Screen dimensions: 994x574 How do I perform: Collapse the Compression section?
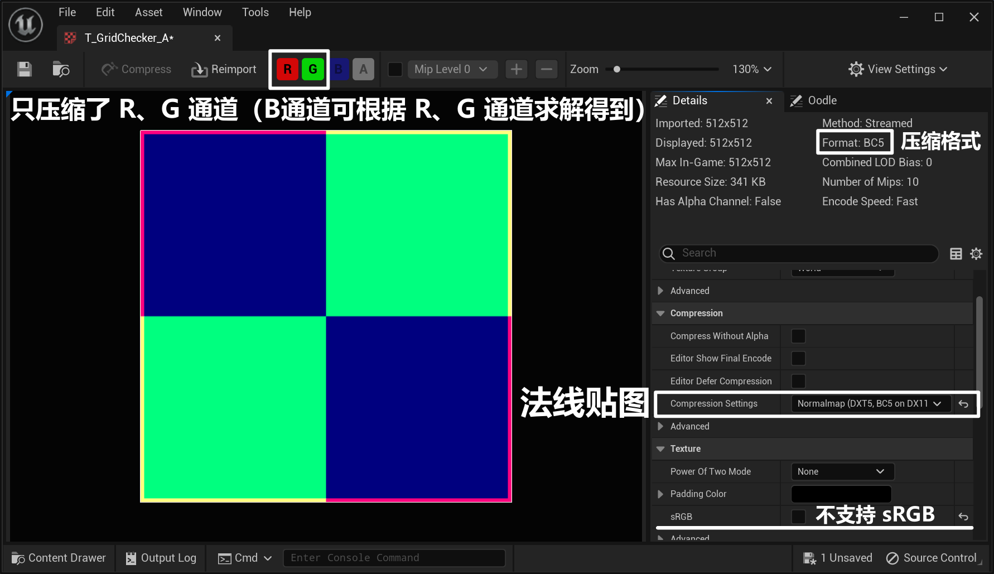(x=660, y=313)
